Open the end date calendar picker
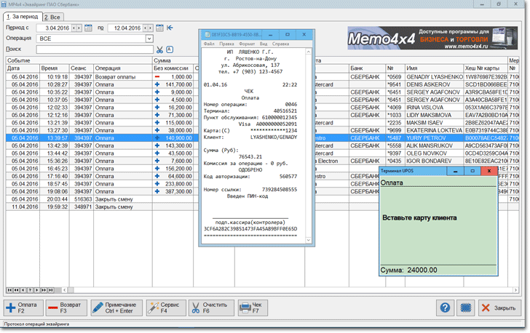 (159, 28)
